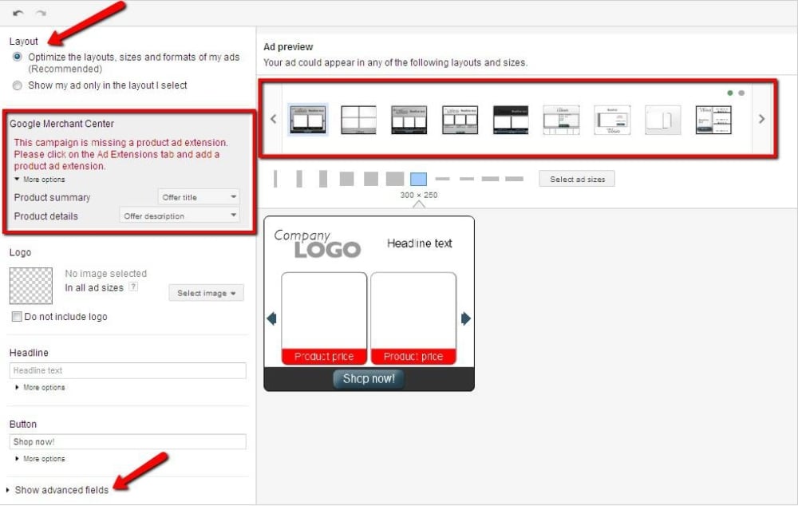Open the Select image dropdown
Screen dimensions: 798x506
[x=206, y=293]
